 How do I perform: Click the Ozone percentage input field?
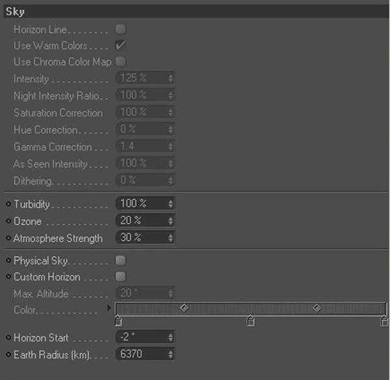pos(140,222)
